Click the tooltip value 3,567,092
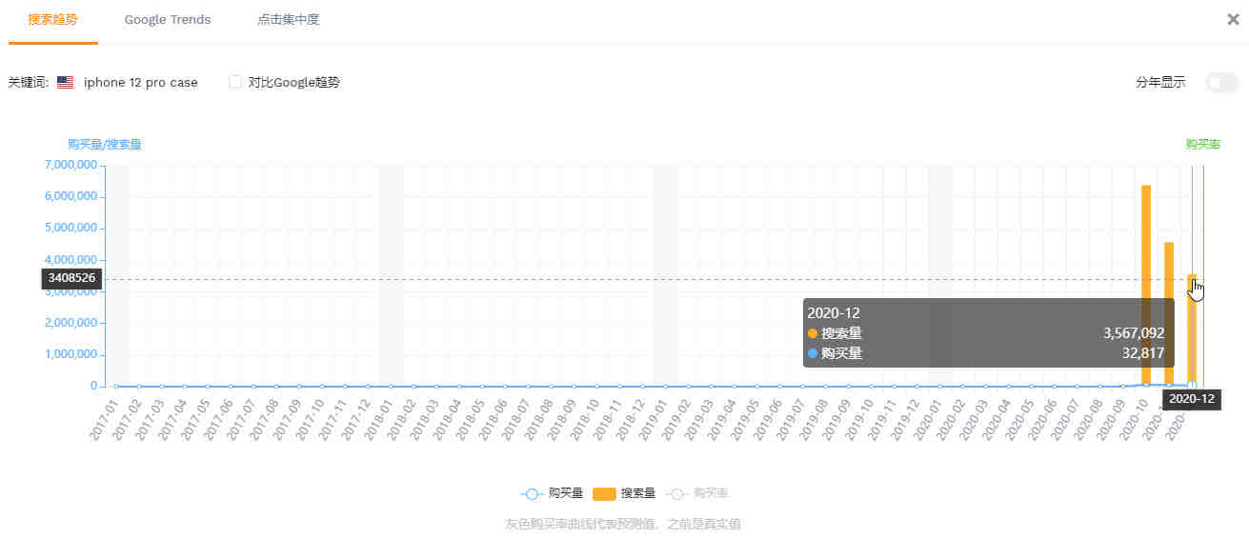This screenshot has height=539, width=1249. click(1134, 333)
